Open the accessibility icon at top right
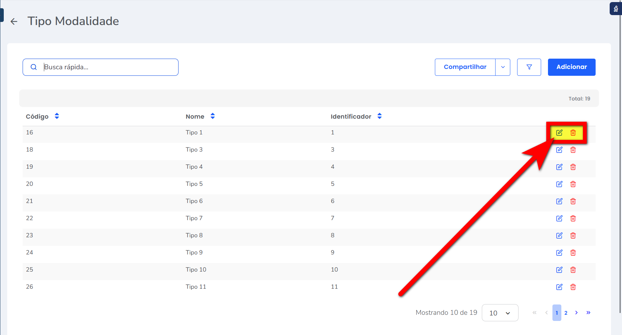 [x=615, y=9]
